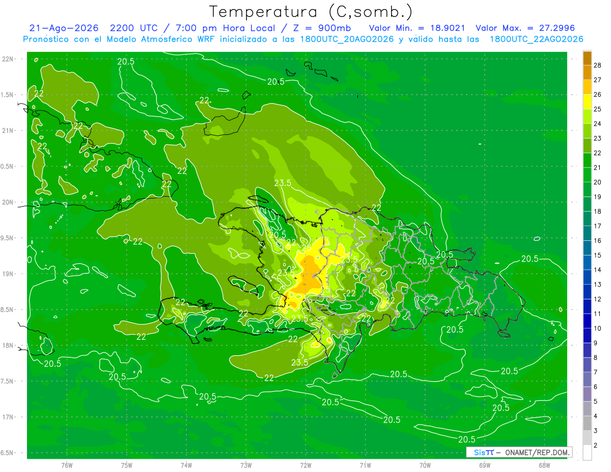Click the '0.5N' latitude axis label
611x472 pixels.
8,166
